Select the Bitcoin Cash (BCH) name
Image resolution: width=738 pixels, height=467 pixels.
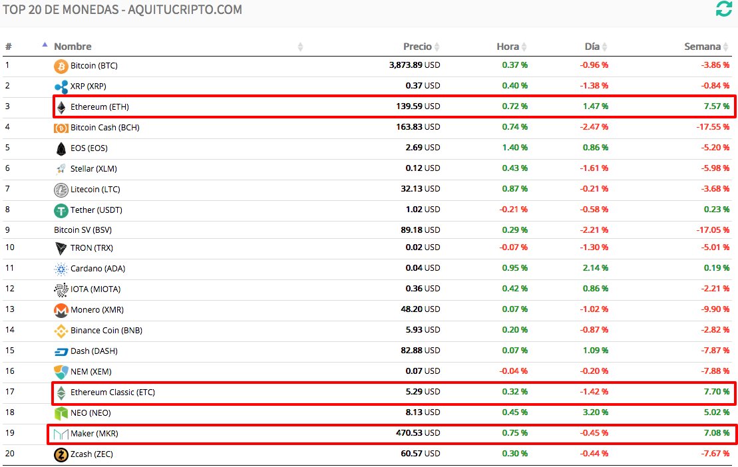point(104,128)
